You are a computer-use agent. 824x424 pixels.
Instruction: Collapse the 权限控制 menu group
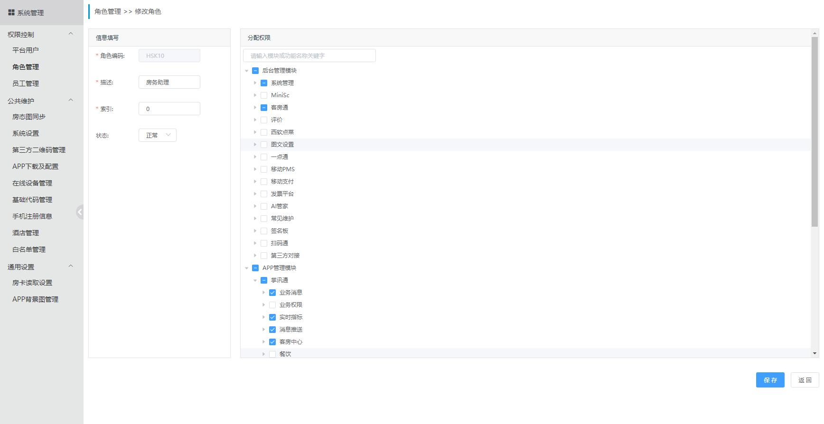click(71, 34)
